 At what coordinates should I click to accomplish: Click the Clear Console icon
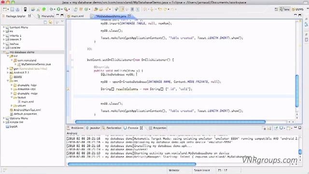[x=265, y=128]
